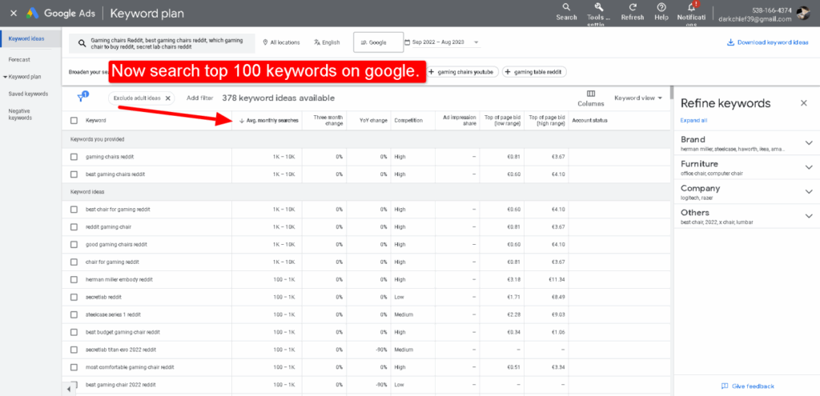
Task: Click chair for gaming reddit keyword
Action: click(112, 262)
